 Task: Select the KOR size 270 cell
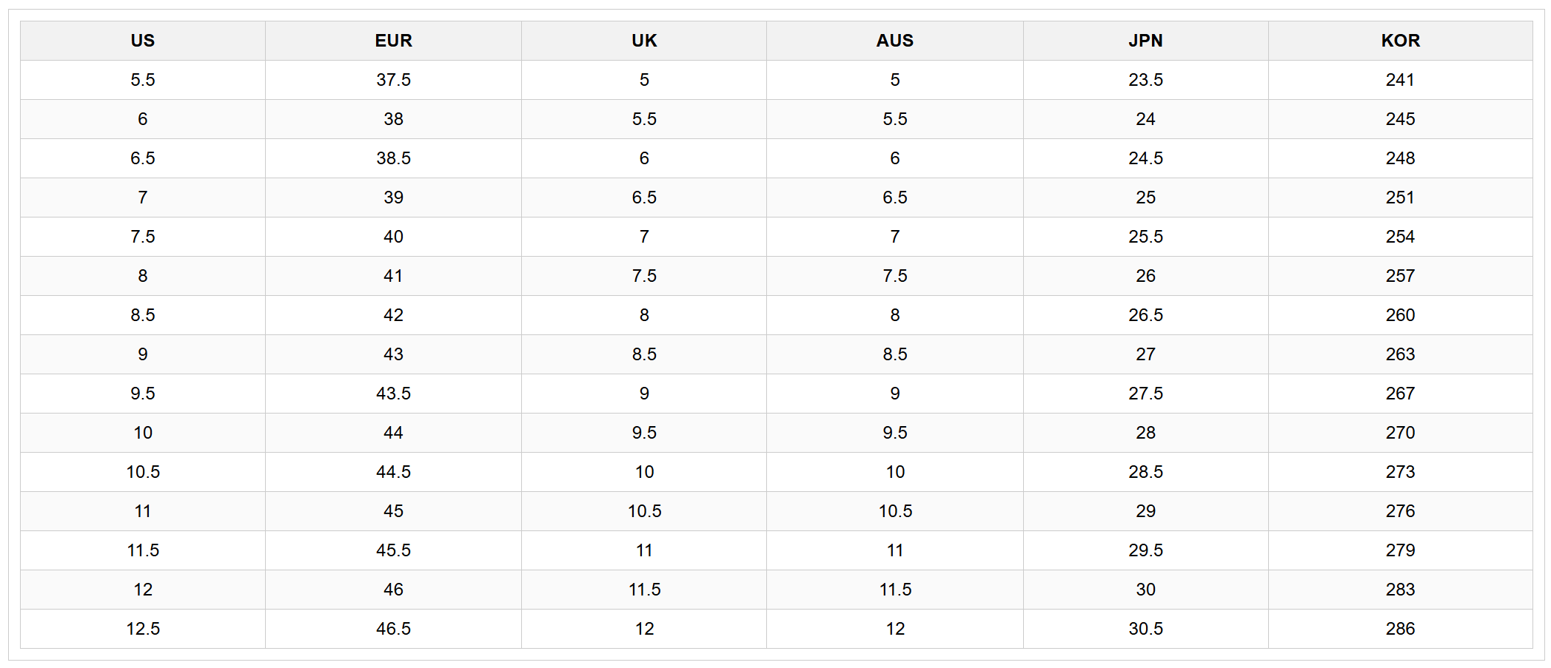coord(1400,433)
